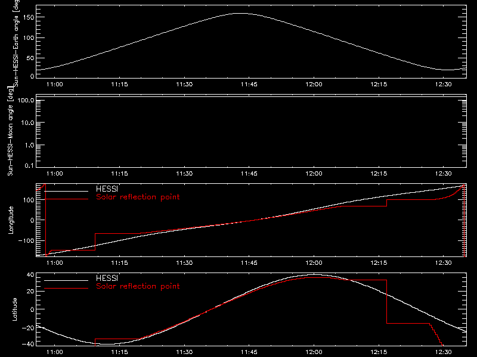Viewport: 477px width, 357px height.
Task: Select the 150 tick in Earth angle plot
Action: click(x=29, y=17)
